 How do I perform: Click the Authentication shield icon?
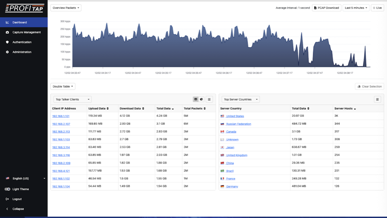pyautogui.click(x=7, y=42)
